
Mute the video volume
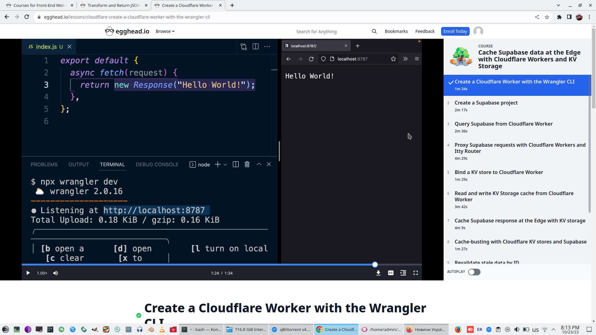(x=56, y=273)
